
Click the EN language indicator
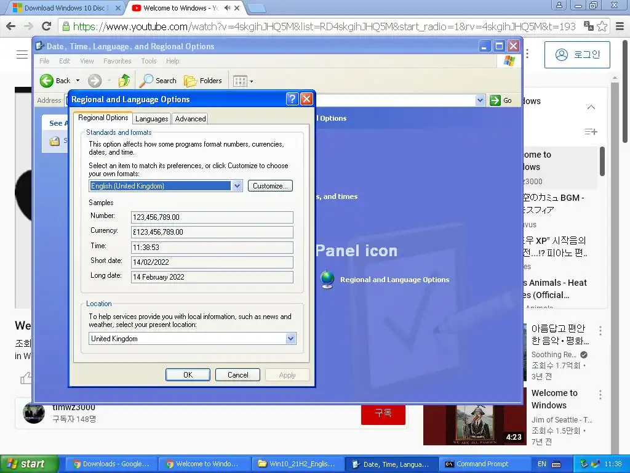point(541,464)
